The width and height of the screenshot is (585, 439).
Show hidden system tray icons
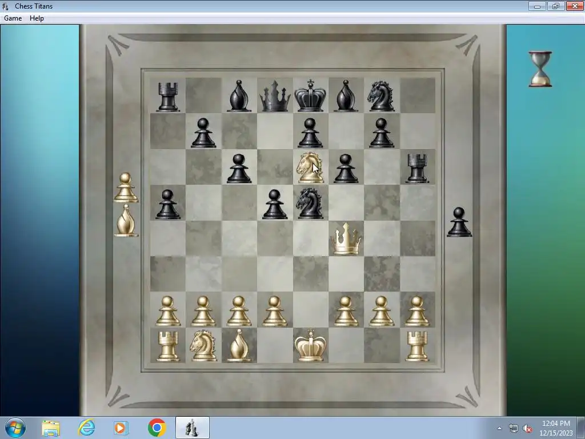click(x=499, y=428)
